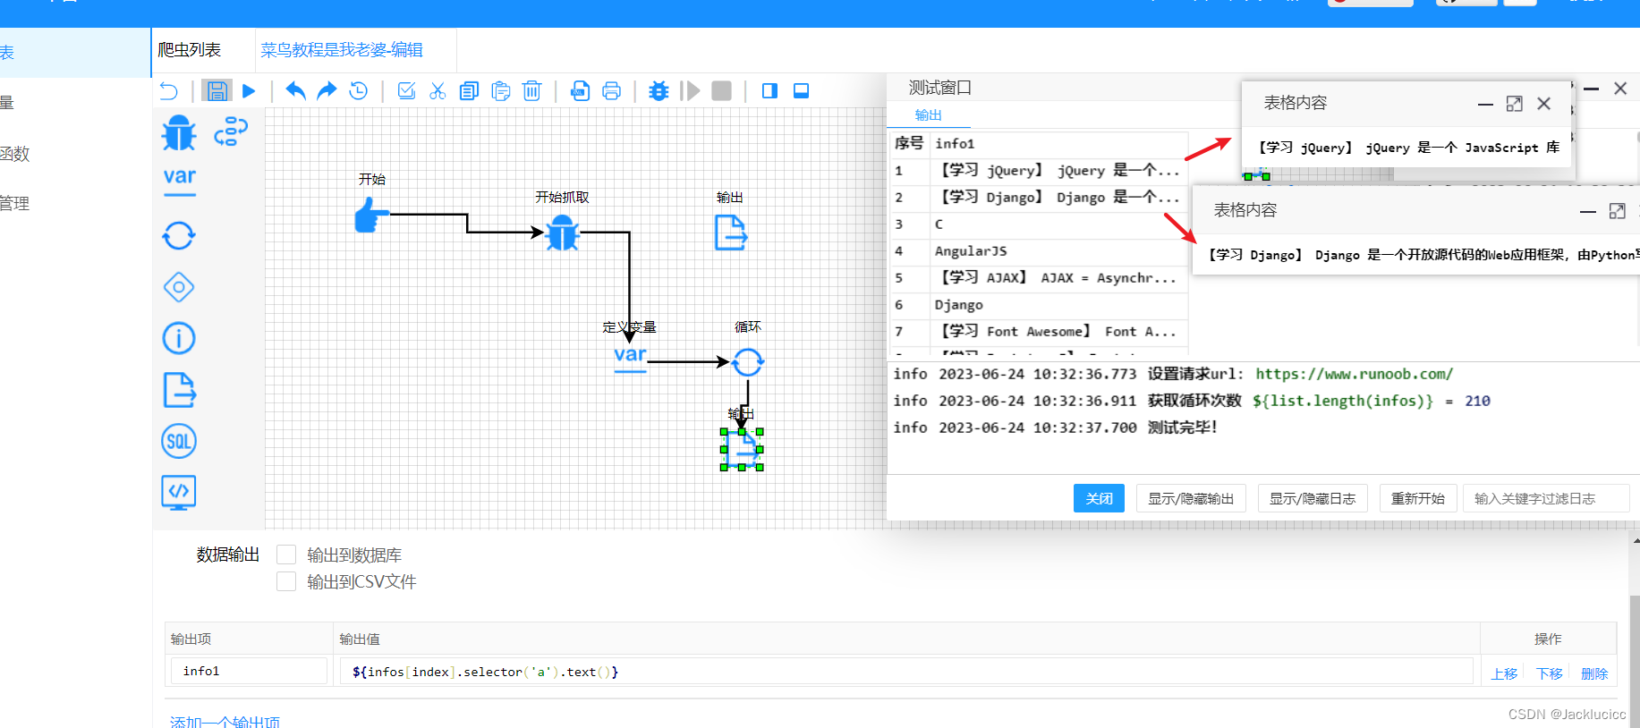Pick the var variable node from palette
1640x728 pixels.
179,181
